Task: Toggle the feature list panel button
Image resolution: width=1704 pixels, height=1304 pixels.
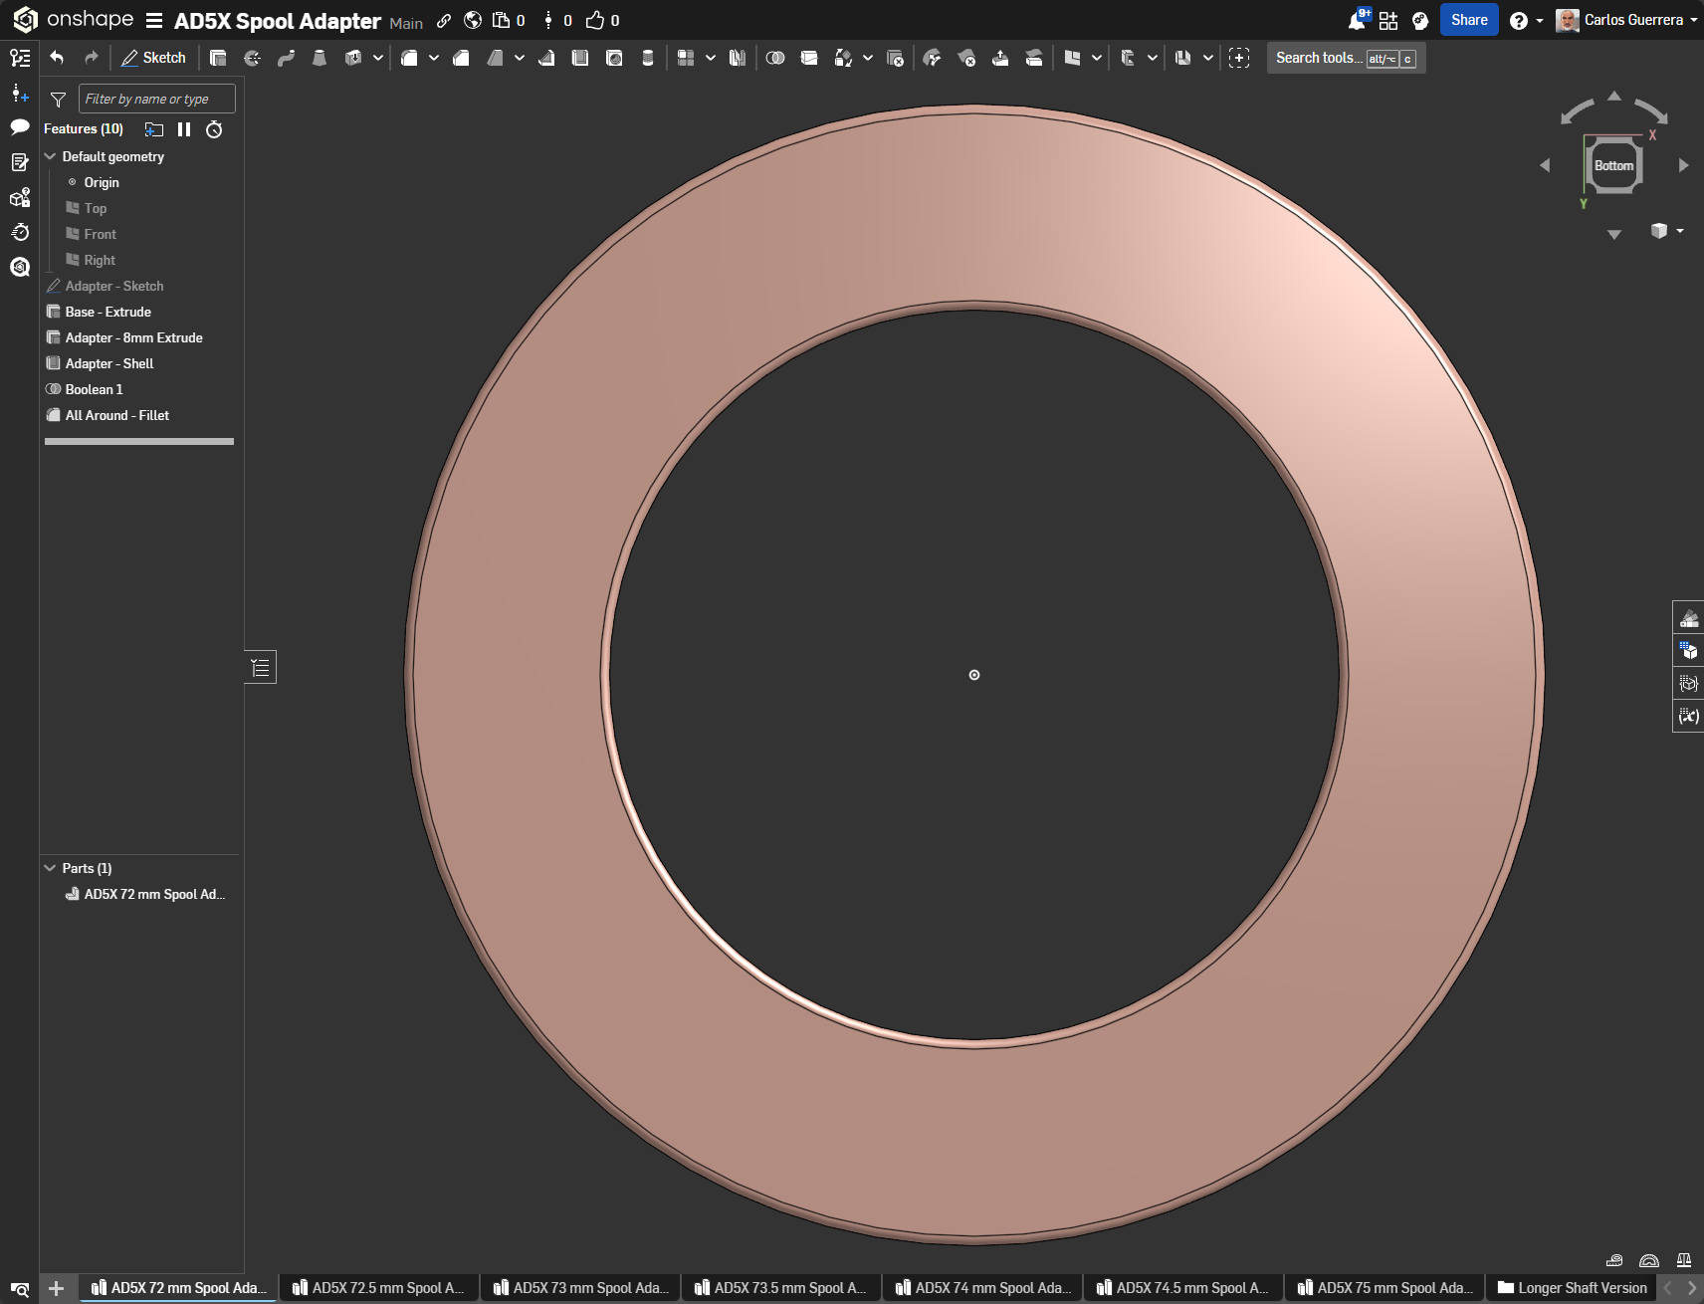Action: [261, 667]
